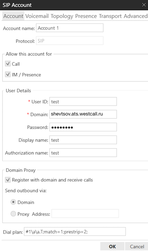This screenshot has height=251, width=148.
Task: Click into the Domain text field
Action: pos(83,114)
